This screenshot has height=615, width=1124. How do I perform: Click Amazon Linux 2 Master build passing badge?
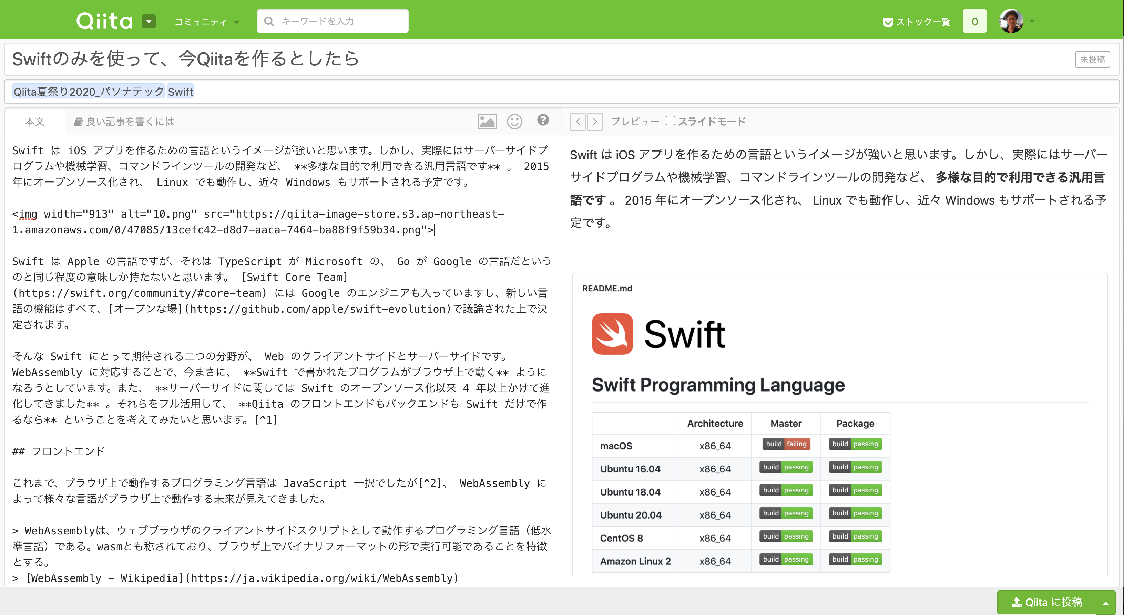click(x=786, y=560)
